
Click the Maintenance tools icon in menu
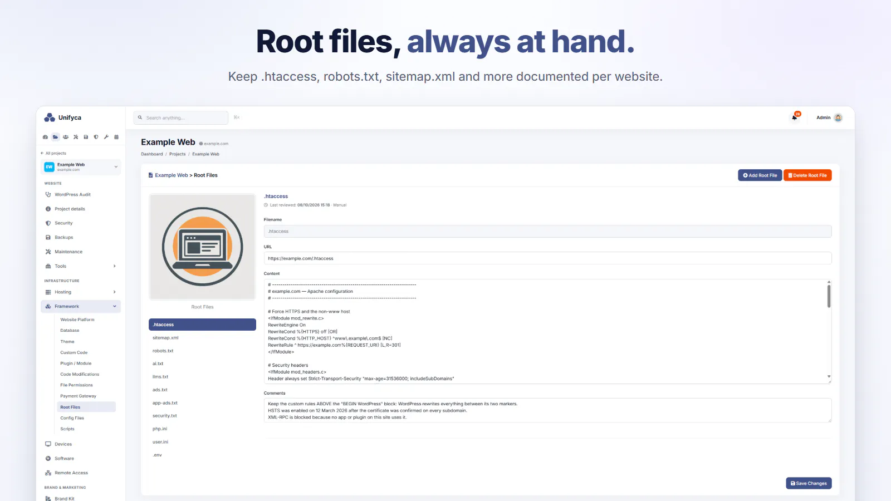tap(48, 252)
